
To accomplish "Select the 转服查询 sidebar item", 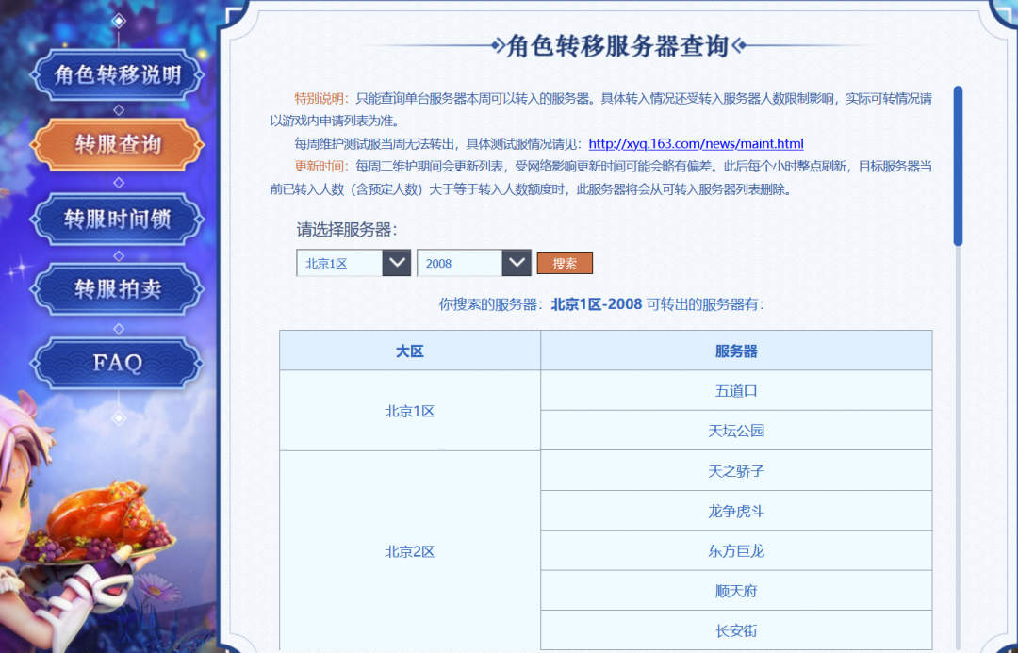I will point(116,146).
